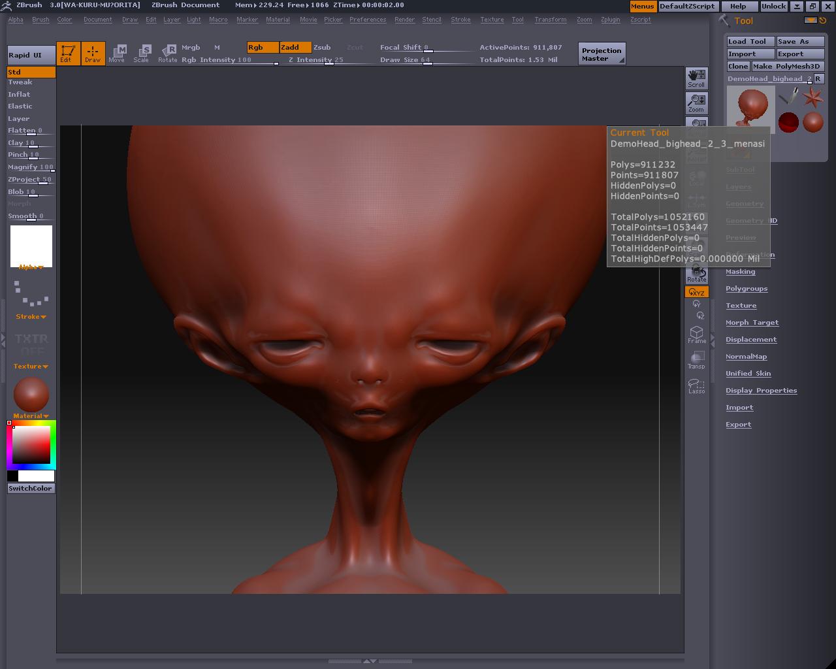Screen dimensions: 836x669
Task: Expand the Masking subpalette
Action: [x=740, y=272]
